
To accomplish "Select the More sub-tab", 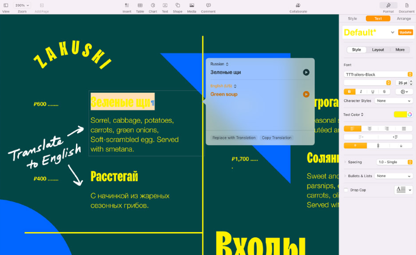I will [400, 50].
